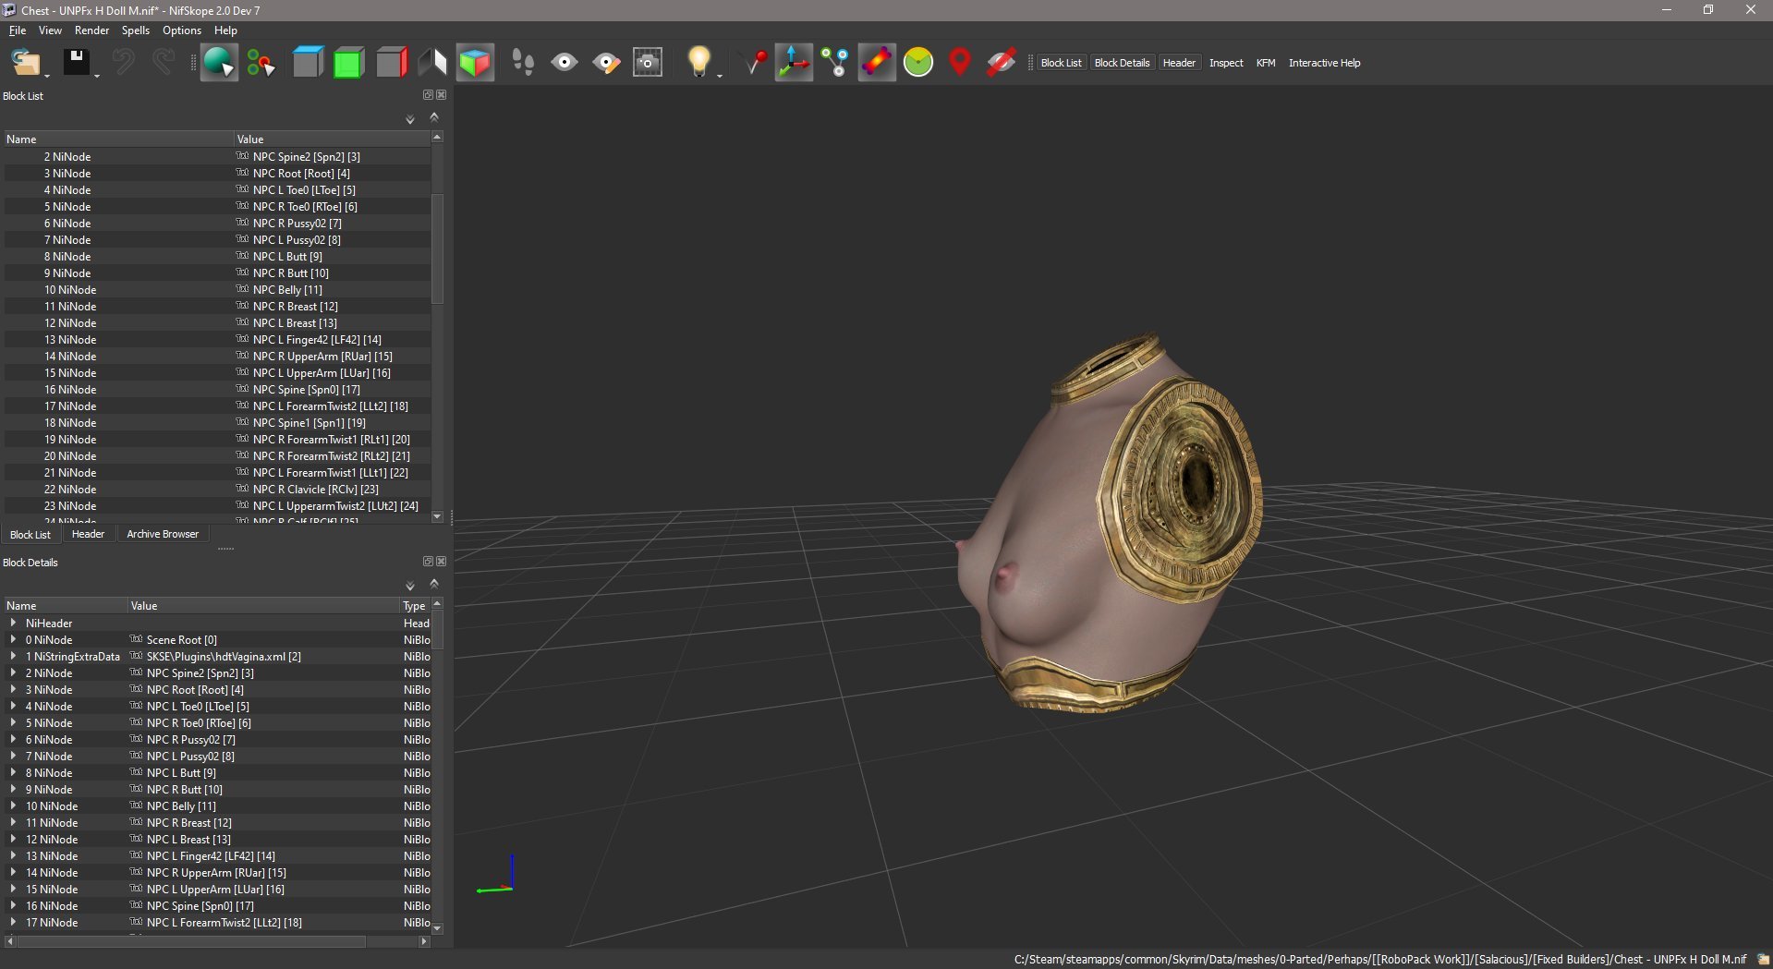
Task: Expand the 0 NiNode Scene Root row
Action: (x=13, y=639)
